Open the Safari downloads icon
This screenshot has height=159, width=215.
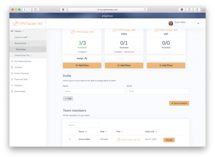pyautogui.click(x=182, y=10)
